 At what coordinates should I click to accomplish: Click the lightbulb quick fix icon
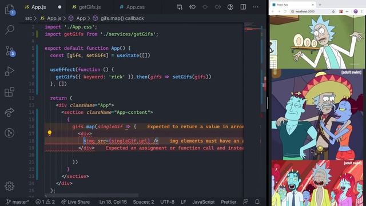[x=50, y=133]
